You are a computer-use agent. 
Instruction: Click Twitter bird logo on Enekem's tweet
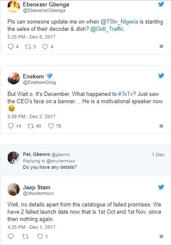tap(161, 76)
